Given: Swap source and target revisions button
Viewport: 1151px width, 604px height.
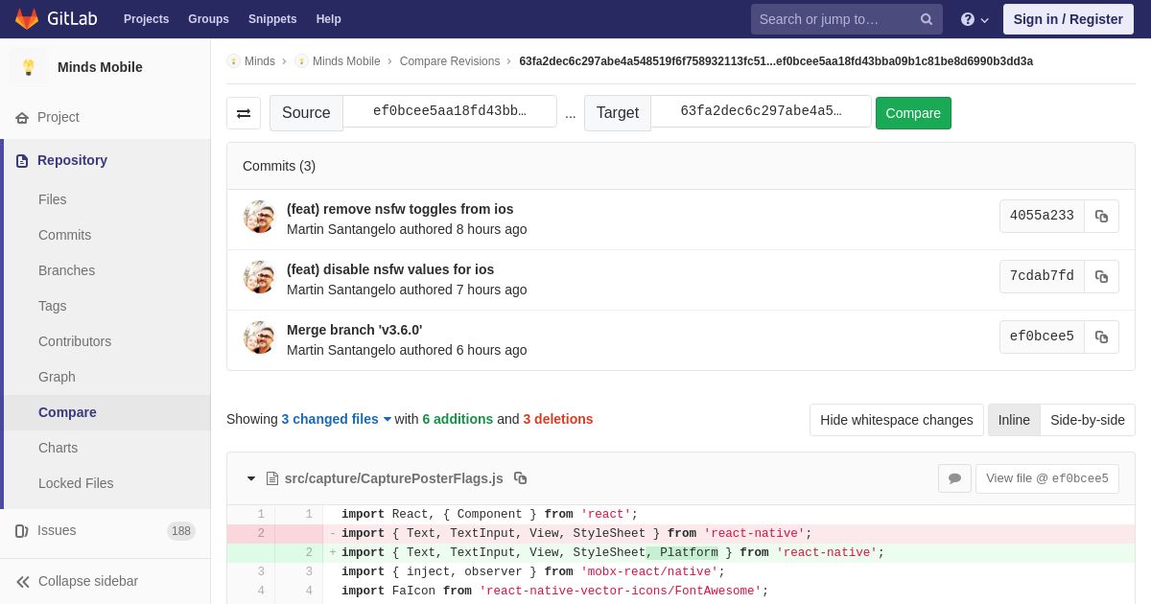Looking at the screenshot, I should 244,113.
